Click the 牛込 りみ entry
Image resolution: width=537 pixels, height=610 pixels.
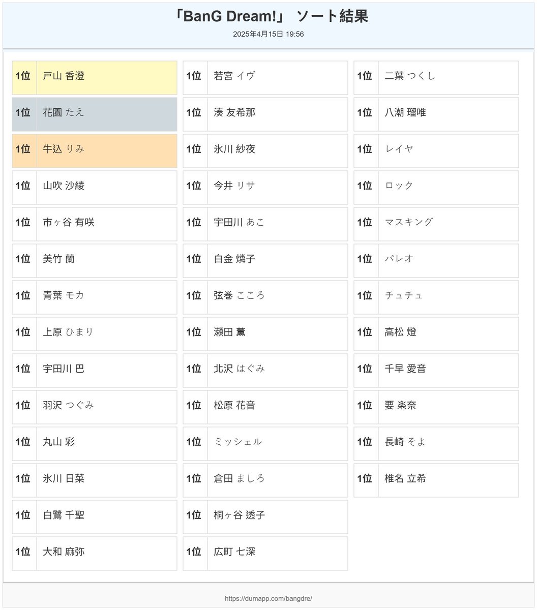coord(95,151)
